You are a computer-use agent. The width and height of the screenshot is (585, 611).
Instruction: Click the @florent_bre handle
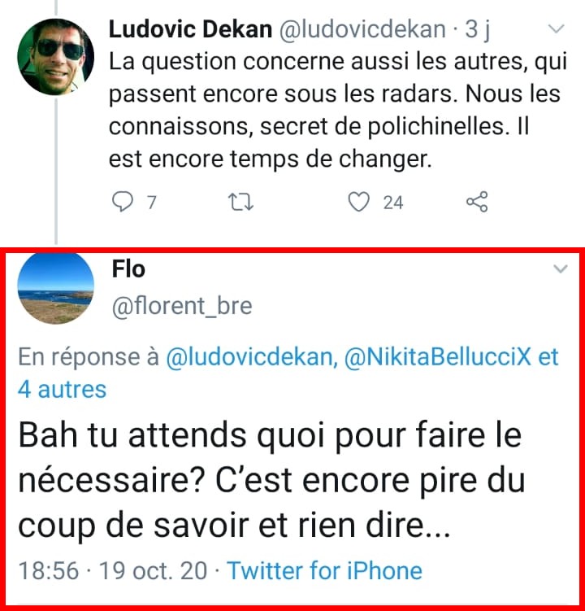(181, 306)
